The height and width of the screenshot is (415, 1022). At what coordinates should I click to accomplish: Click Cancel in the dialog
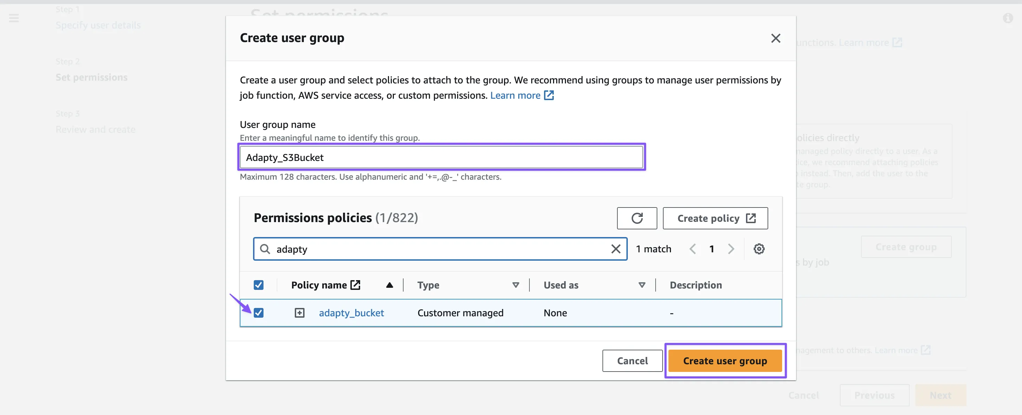click(632, 361)
